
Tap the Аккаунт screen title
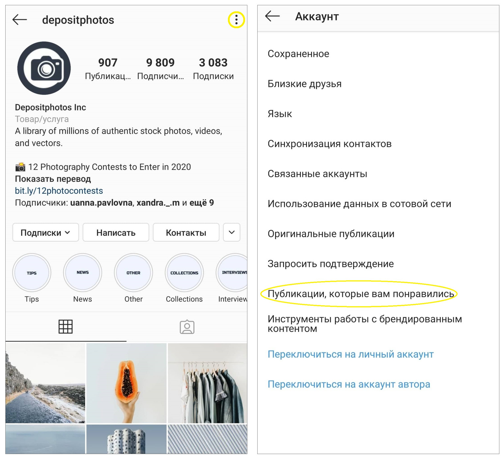(317, 16)
